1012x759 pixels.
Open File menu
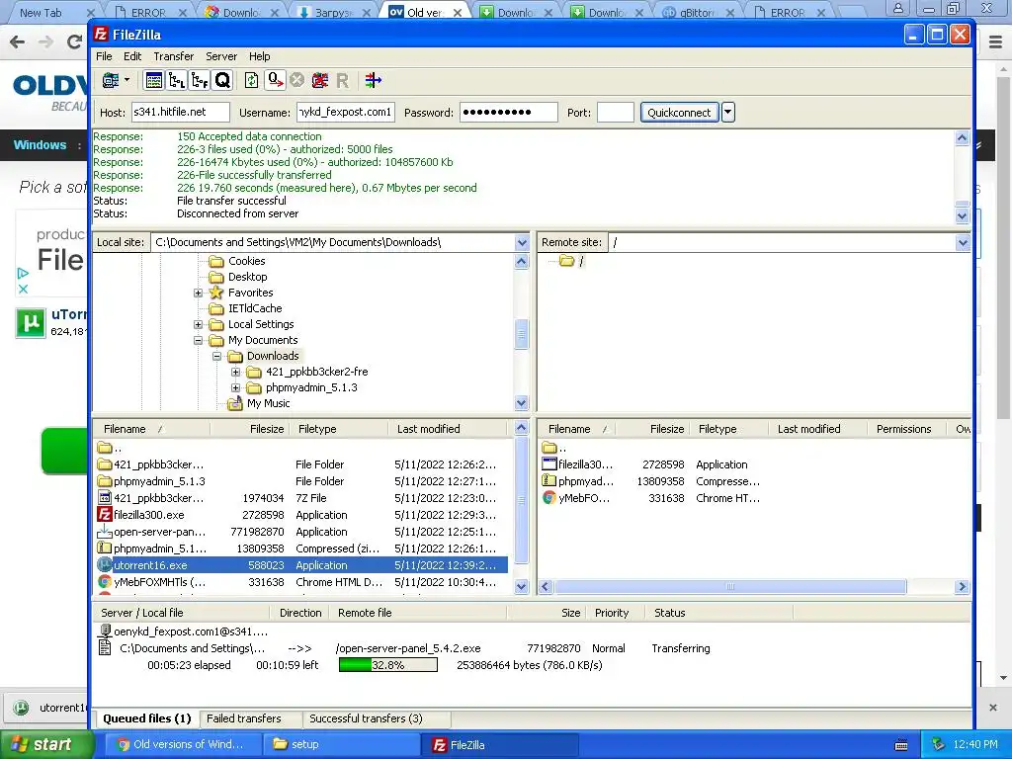click(104, 56)
